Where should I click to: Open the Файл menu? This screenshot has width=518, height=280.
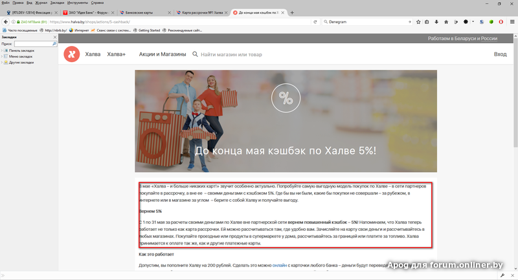pos(6,3)
